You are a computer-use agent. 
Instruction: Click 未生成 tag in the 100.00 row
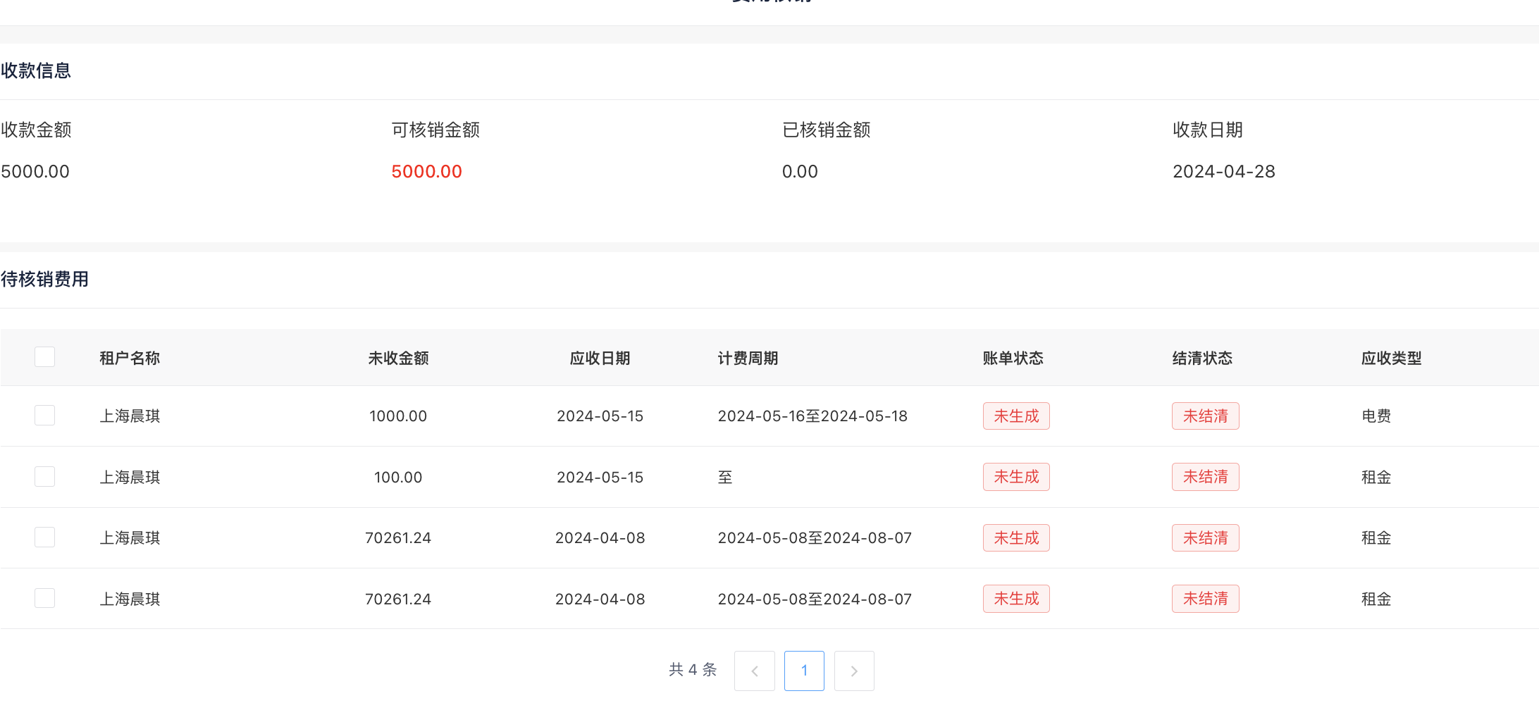coord(1016,477)
